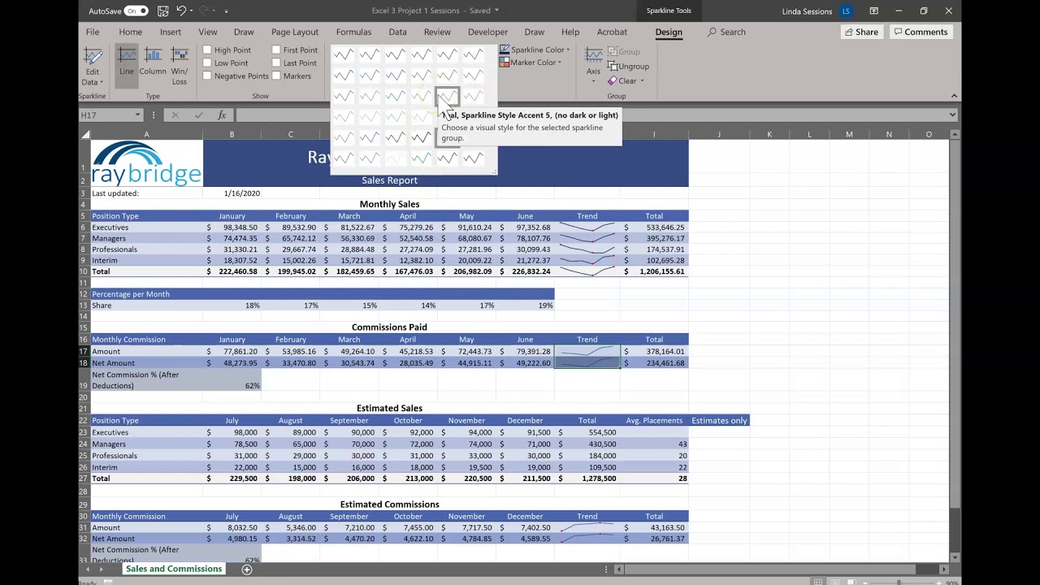This screenshot has width=1040, height=585.
Task: Tick the Negative Points checkbox
Action: point(207,76)
